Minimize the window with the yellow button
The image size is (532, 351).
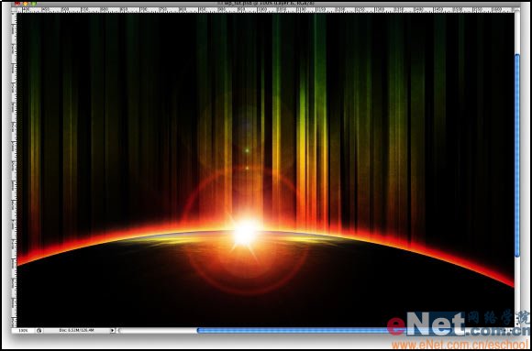click(26, 4)
